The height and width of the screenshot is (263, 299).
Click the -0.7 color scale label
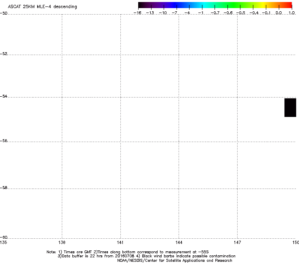(x=215, y=13)
